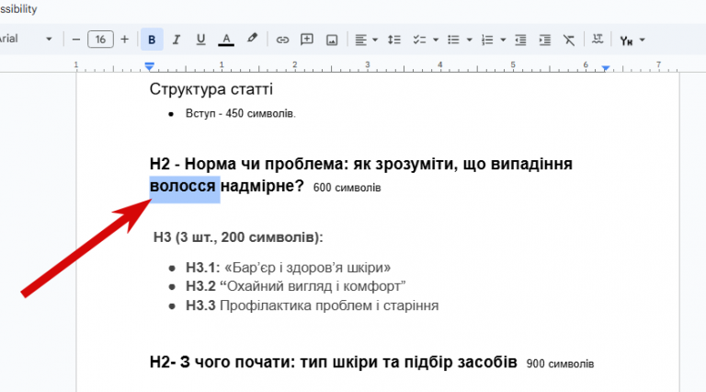Image resolution: width=706 pixels, height=392 pixels.
Task: Expand the bulleted list options arrow
Action: (469, 40)
